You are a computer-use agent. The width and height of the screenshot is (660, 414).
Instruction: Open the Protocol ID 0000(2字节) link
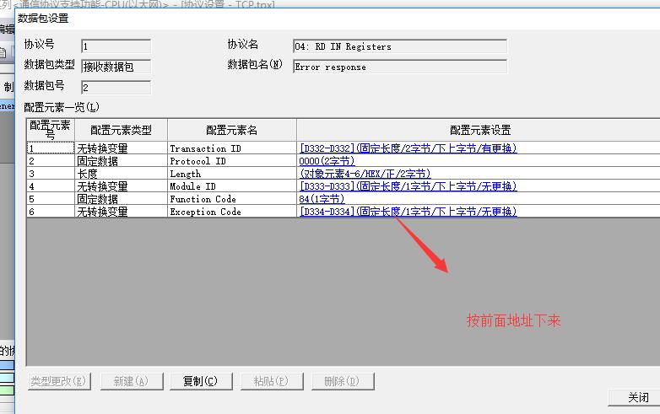(x=327, y=161)
